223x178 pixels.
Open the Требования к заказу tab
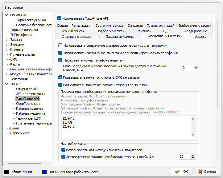[x=195, y=26]
